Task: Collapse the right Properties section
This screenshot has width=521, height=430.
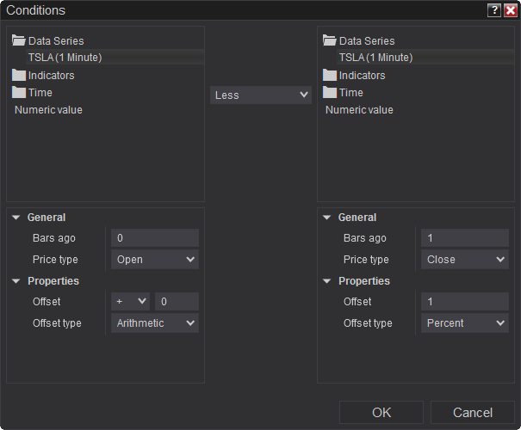Action: [327, 281]
